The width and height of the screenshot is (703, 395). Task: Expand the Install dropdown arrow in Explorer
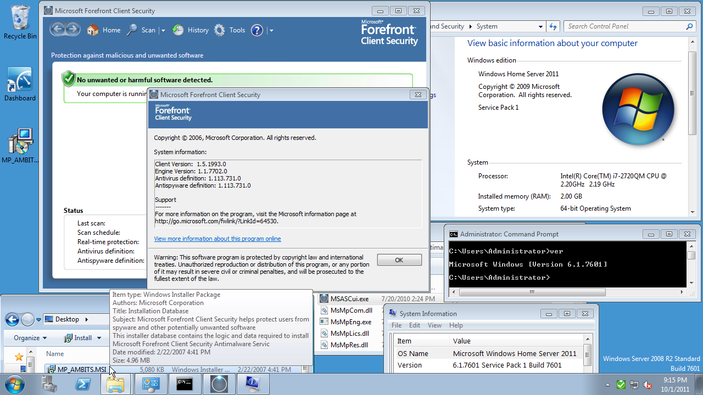pyautogui.click(x=99, y=338)
